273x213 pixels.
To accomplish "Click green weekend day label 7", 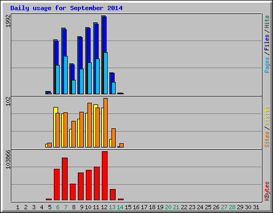I will (x=66, y=207).
